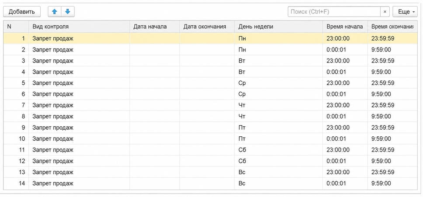
Task: Select Запрет продаж in row 6
Action: click(79, 94)
